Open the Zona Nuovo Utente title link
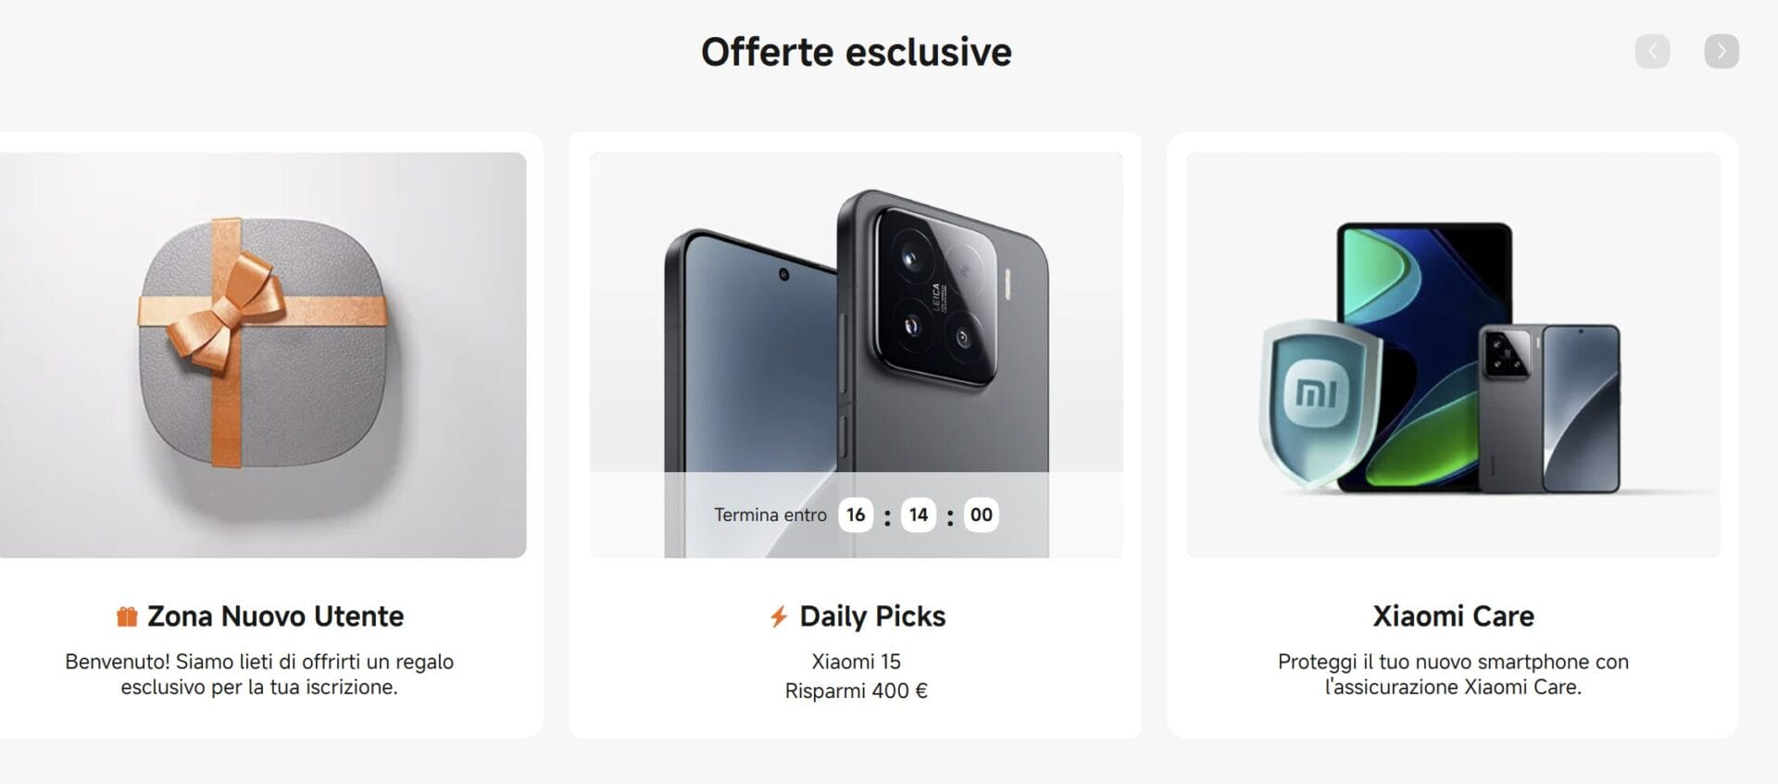The image size is (1778, 784). 276,616
